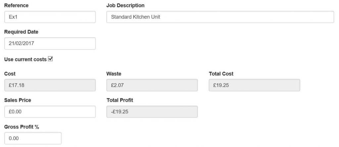Select the Total Cost field showing £19.25
Screen dimensions: 339x147
254,85
